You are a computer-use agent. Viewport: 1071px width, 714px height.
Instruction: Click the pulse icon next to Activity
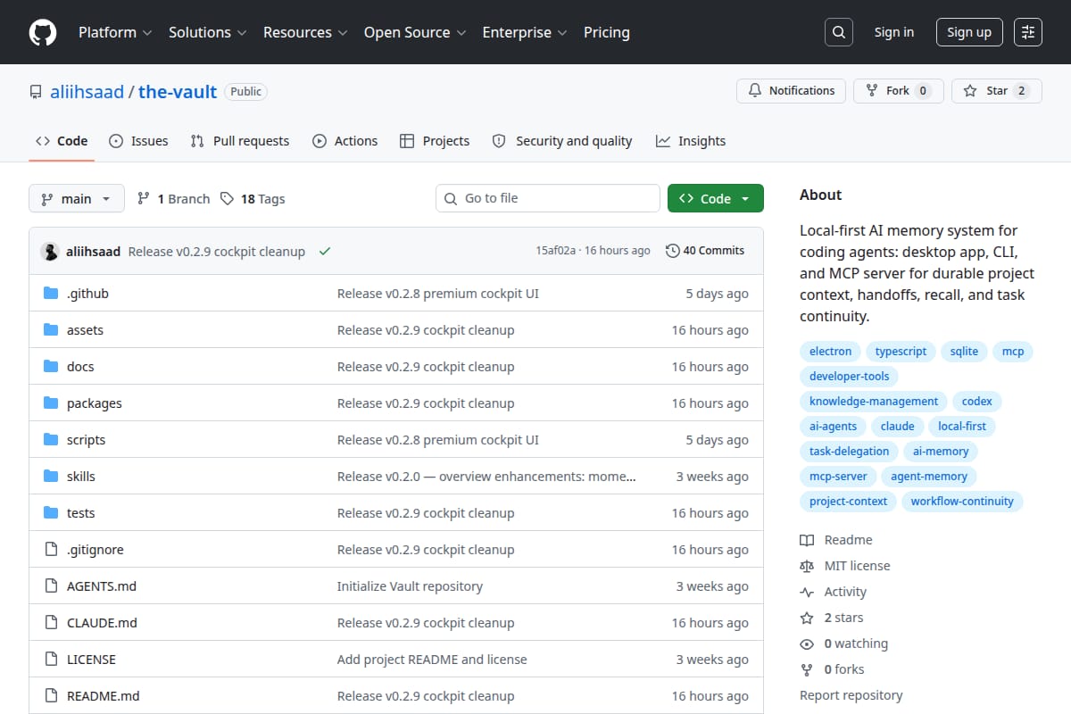point(807,592)
